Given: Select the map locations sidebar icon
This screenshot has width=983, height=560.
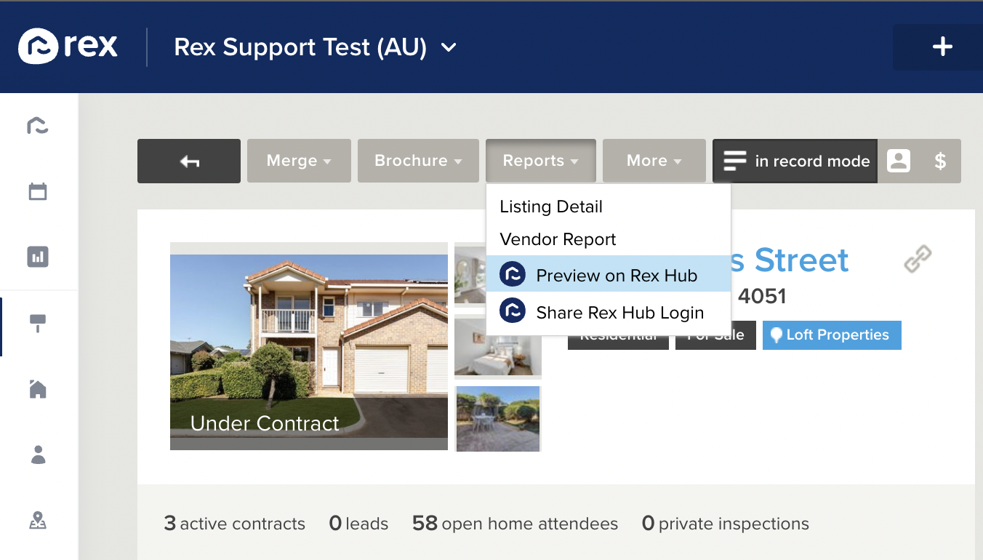Looking at the screenshot, I should (x=37, y=521).
